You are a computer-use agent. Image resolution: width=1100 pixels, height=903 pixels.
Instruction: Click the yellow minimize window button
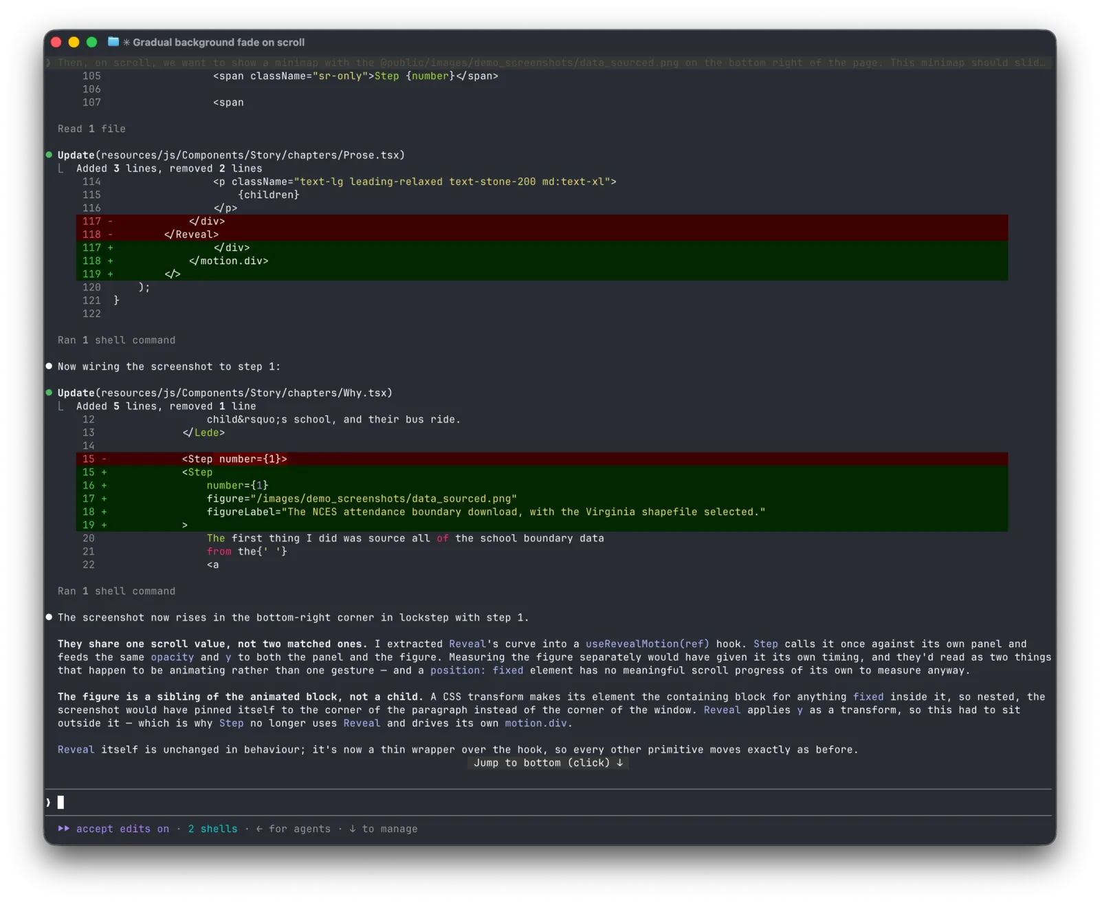coord(74,42)
